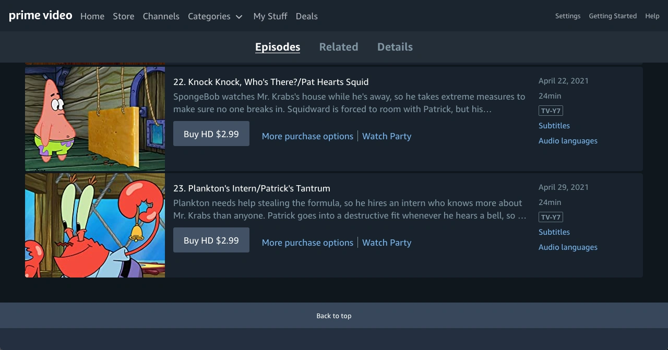
Task: Click the Getting Started link
Action: coord(613,16)
